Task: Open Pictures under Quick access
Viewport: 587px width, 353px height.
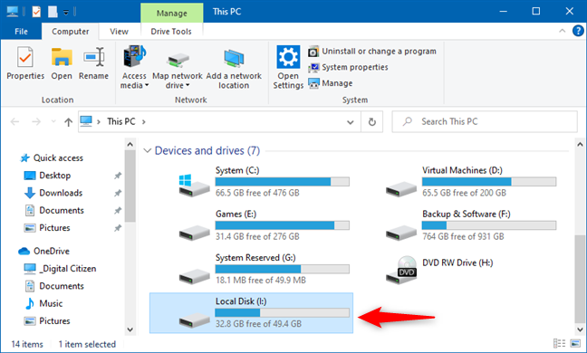Action: (x=47, y=228)
